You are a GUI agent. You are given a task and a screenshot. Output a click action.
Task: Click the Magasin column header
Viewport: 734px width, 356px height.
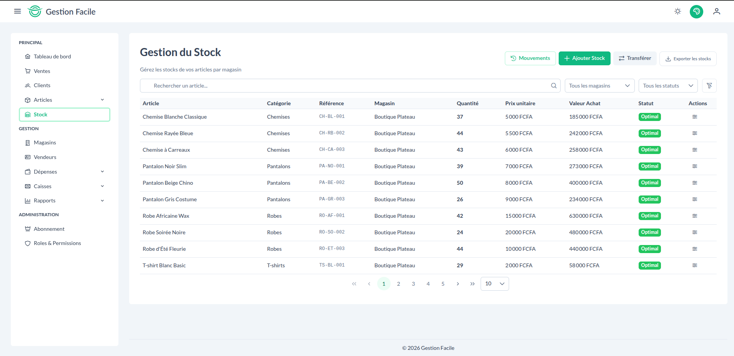click(x=384, y=103)
